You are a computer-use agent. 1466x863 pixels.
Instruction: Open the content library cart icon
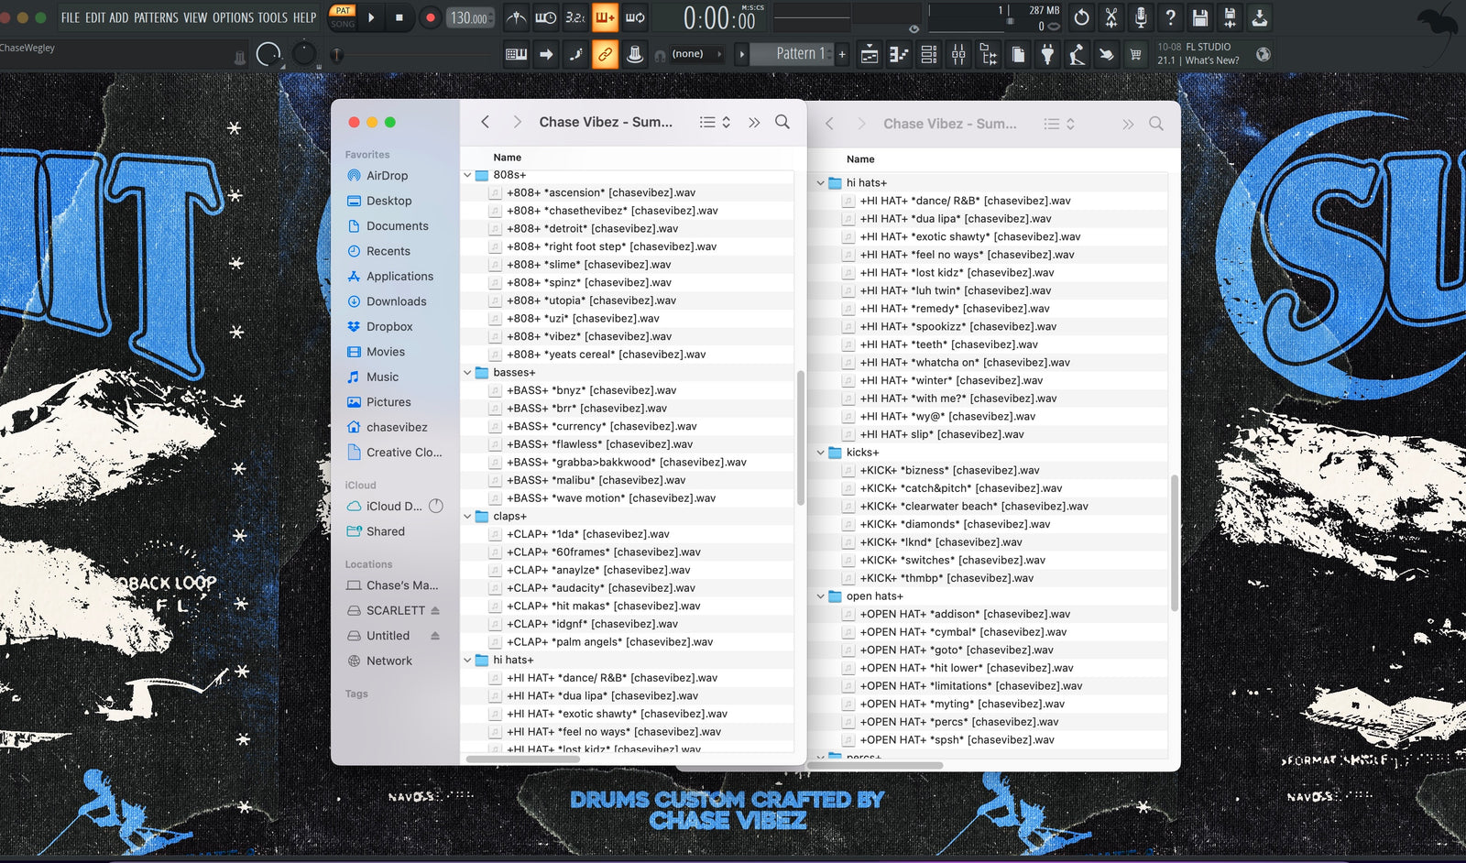click(x=1136, y=55)
